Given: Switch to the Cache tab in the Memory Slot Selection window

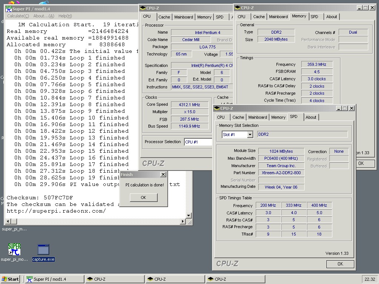Looking at the screenshot, I should click(238, 117).
